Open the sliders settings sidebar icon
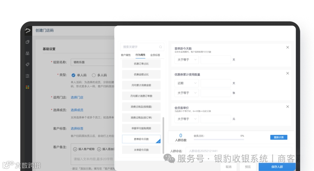 pos(27,76)
